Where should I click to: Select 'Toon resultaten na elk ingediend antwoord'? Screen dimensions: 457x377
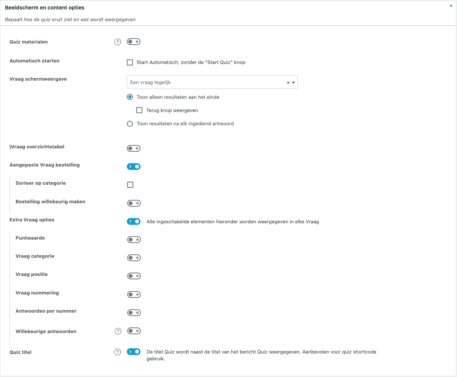click(x=130, y=124)
